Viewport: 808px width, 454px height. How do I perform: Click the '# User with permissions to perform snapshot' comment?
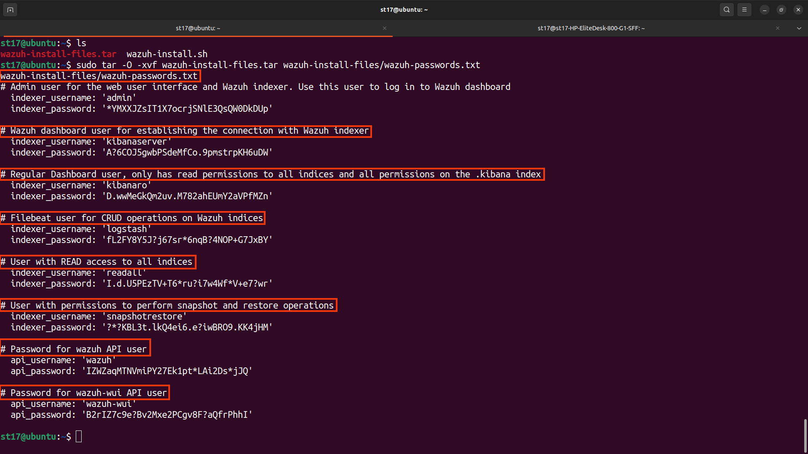click(x=167, y=305)
